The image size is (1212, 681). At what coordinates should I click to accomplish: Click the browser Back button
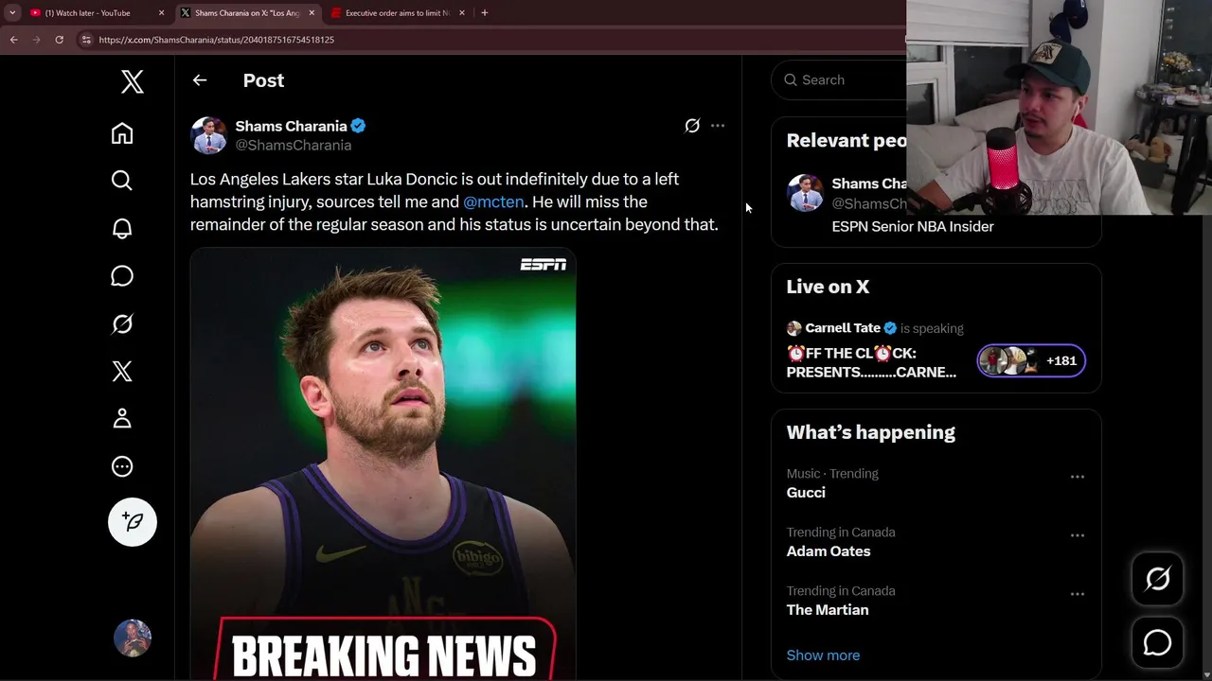(x=13, y=40)
